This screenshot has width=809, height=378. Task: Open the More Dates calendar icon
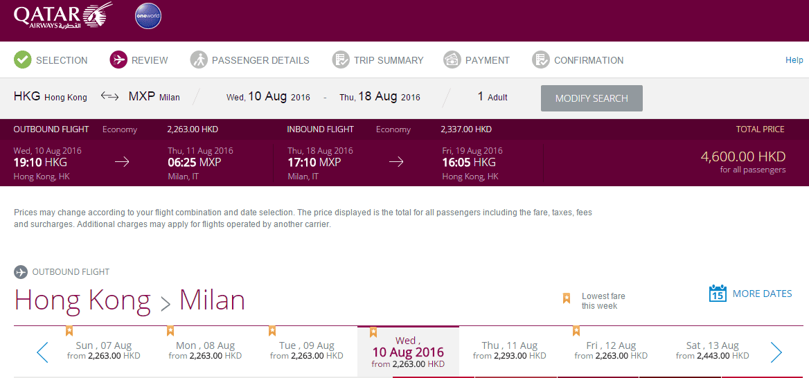[718, 294]
